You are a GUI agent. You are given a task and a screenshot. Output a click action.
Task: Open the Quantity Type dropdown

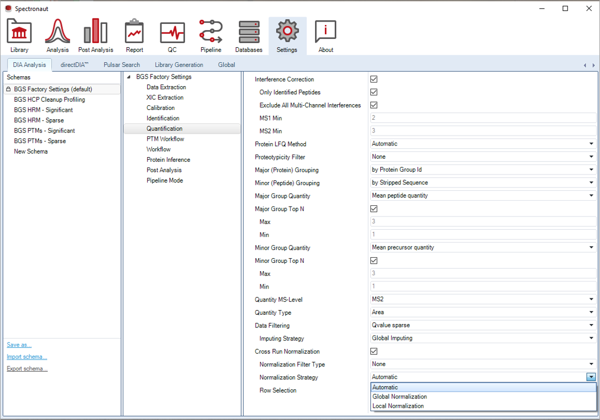click(x=483, y=312)
